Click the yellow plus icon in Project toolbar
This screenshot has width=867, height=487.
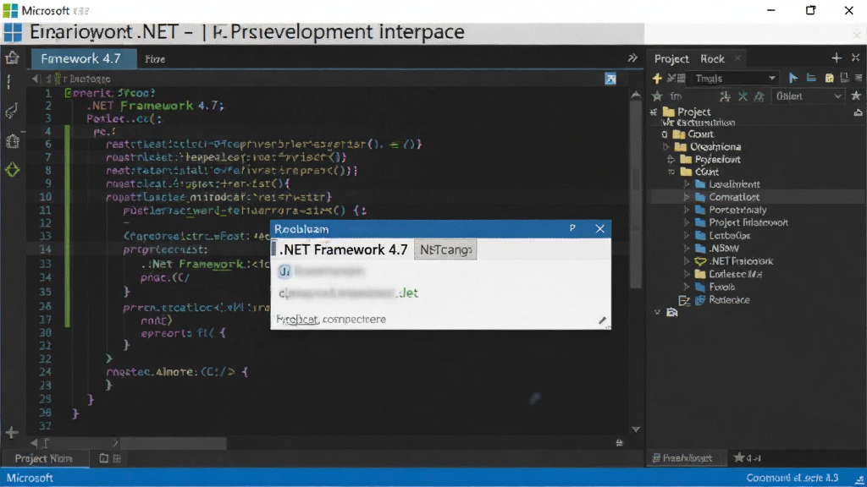point(657,79)
